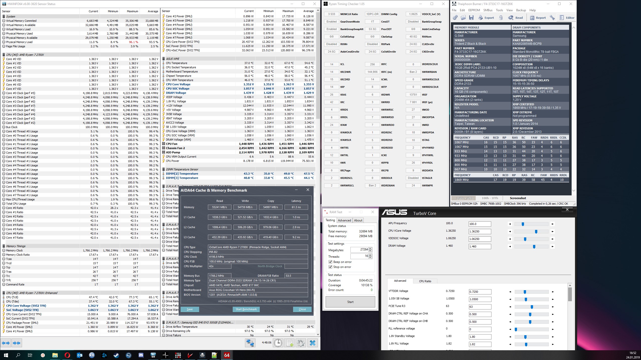
Task: Click the floppy disk save icon in Thaiphoon Burner
Action: tap(471, 18)
